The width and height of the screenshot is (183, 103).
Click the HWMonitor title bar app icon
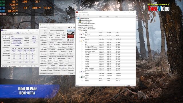tap(77, 12)
